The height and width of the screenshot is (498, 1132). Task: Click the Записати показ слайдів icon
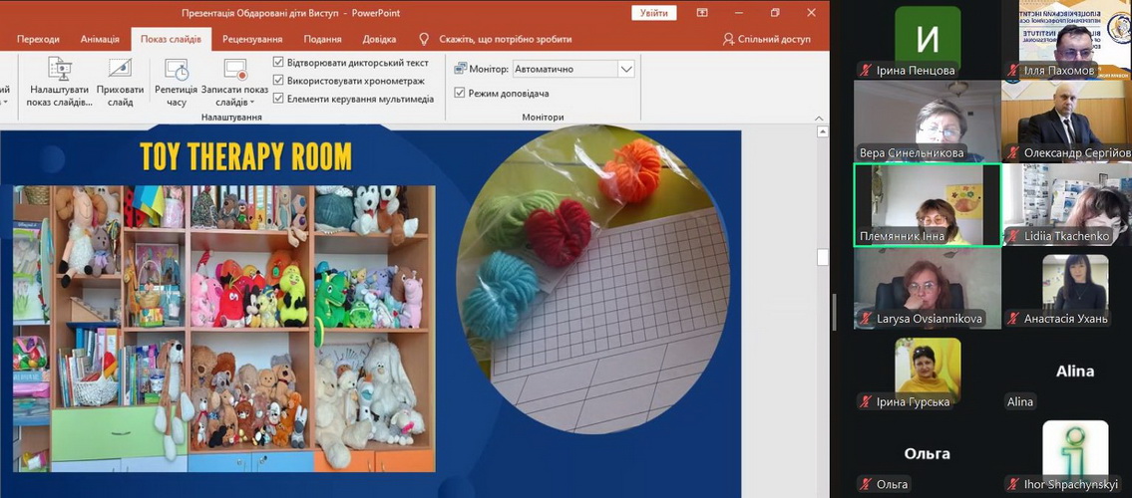pos(235,70)
